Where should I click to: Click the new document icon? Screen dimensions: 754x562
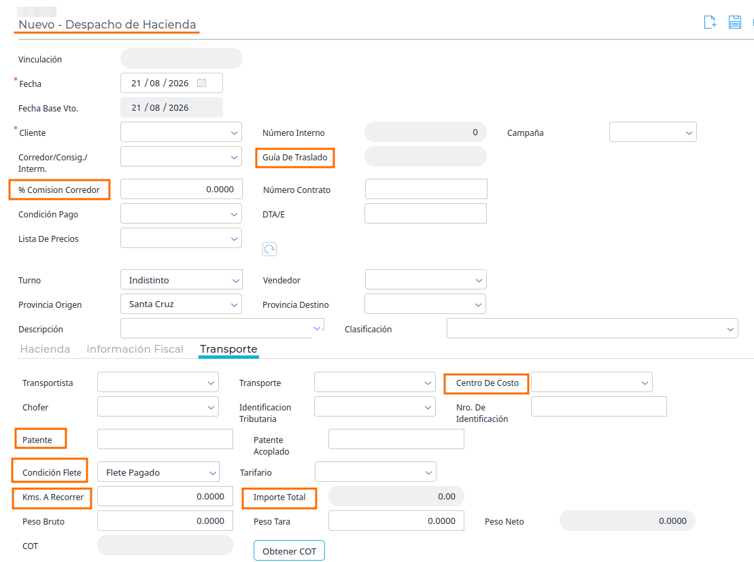[710, 22]
